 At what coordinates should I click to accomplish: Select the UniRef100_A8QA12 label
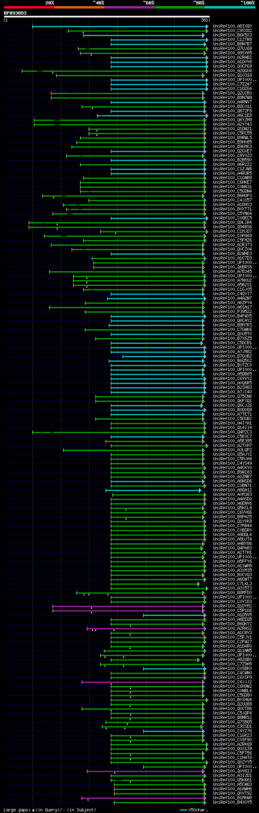click(x=232, y=490)
